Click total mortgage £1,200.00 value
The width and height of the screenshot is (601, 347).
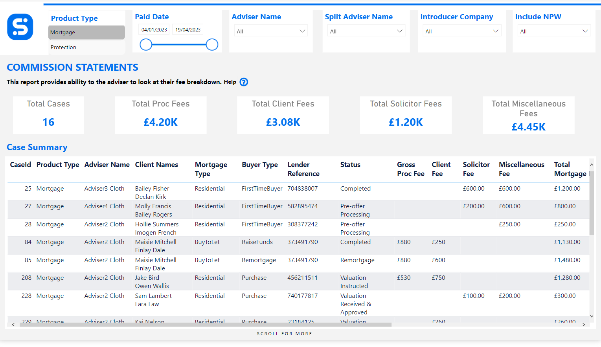pos(567,189)
